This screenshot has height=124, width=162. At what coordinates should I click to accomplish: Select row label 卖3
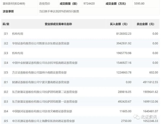pos(6,102)
